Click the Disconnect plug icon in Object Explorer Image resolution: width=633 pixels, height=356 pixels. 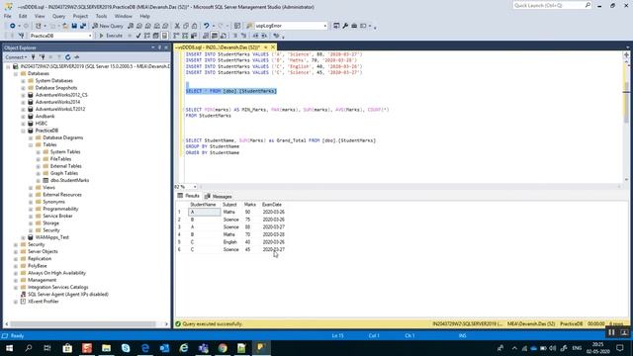coord(42,57)
